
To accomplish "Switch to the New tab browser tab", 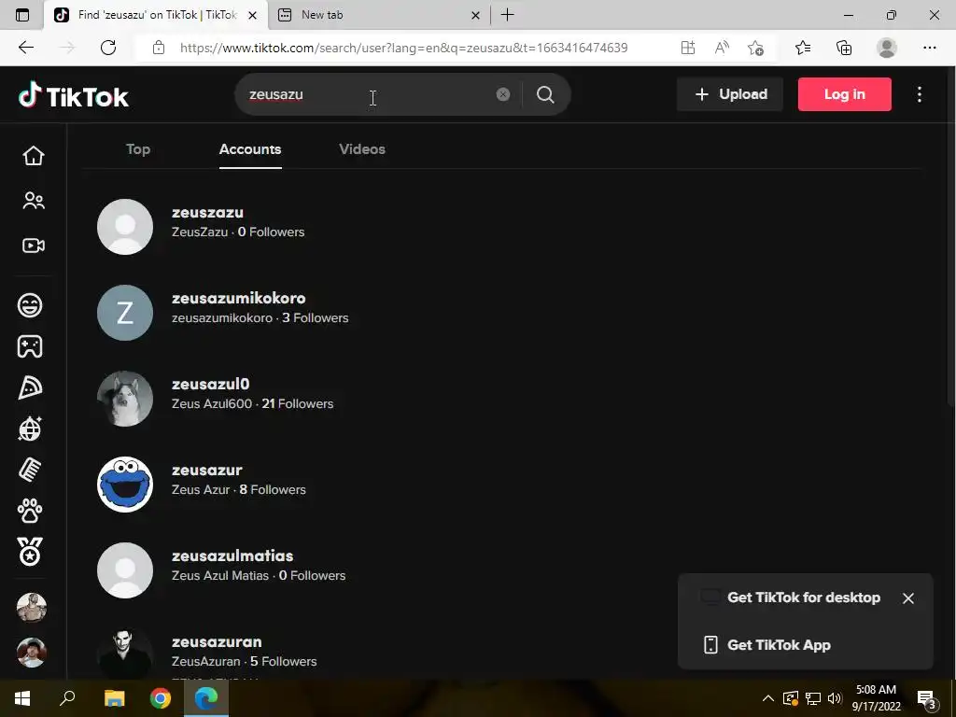I will pos(378,15).
